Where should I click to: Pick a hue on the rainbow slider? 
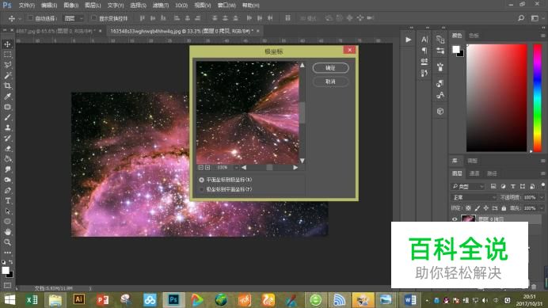[x=537, y=98]
